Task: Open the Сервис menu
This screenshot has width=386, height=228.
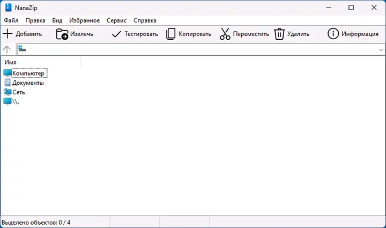Action: (116, 20)
